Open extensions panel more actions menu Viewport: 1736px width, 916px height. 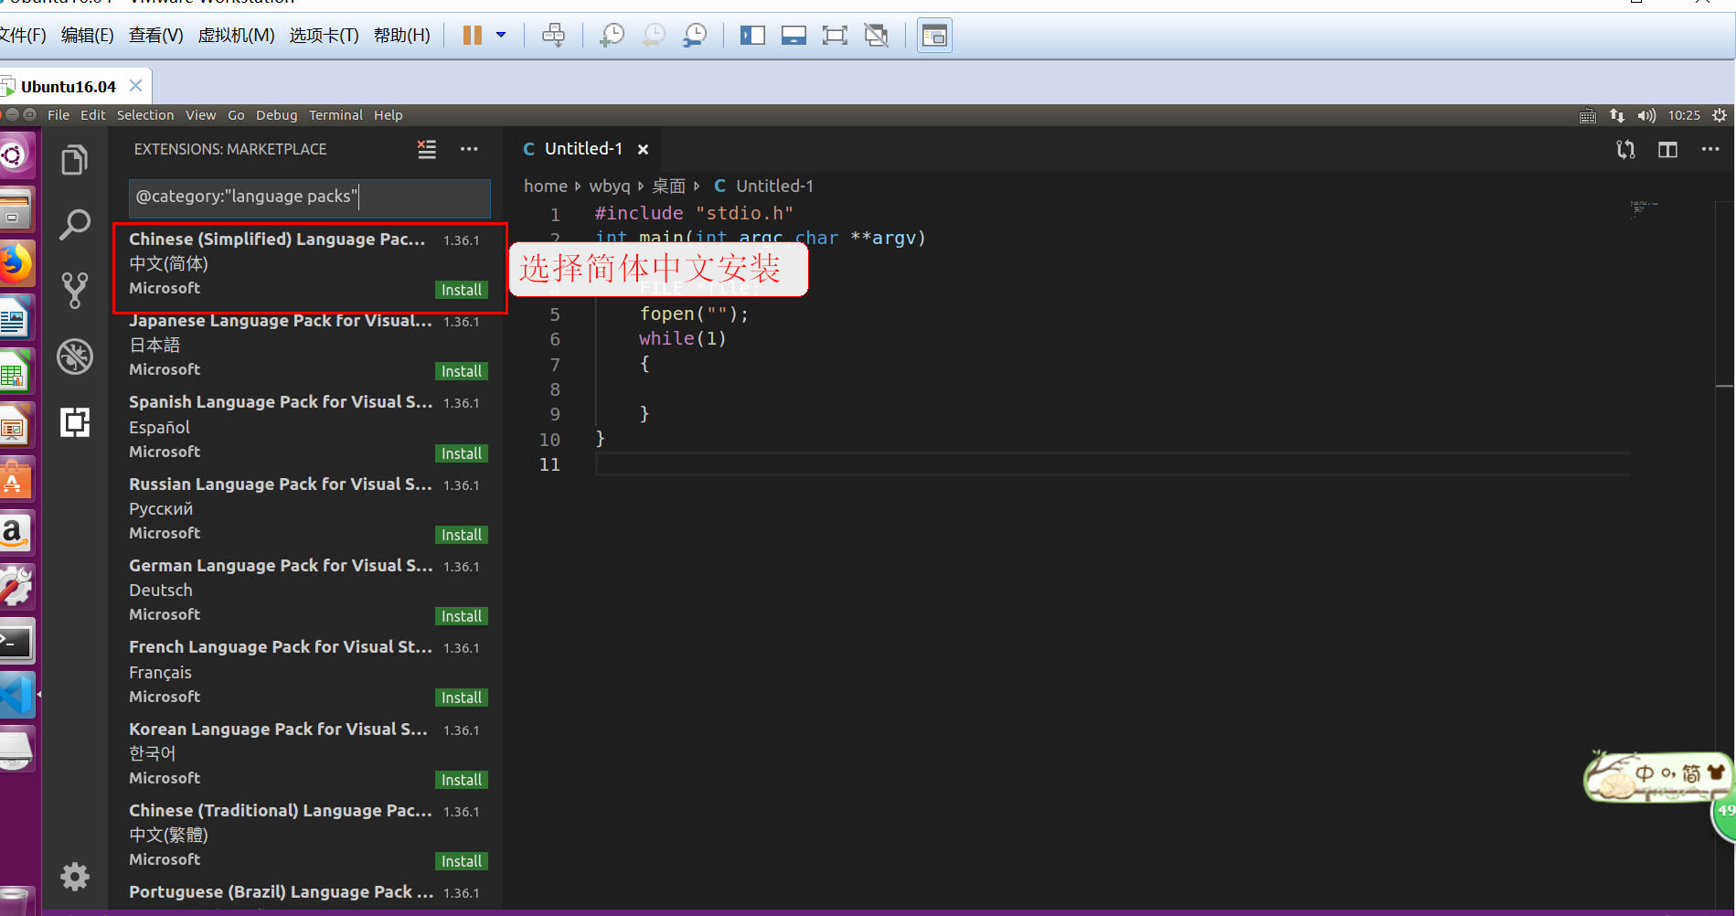coord(469,149)
